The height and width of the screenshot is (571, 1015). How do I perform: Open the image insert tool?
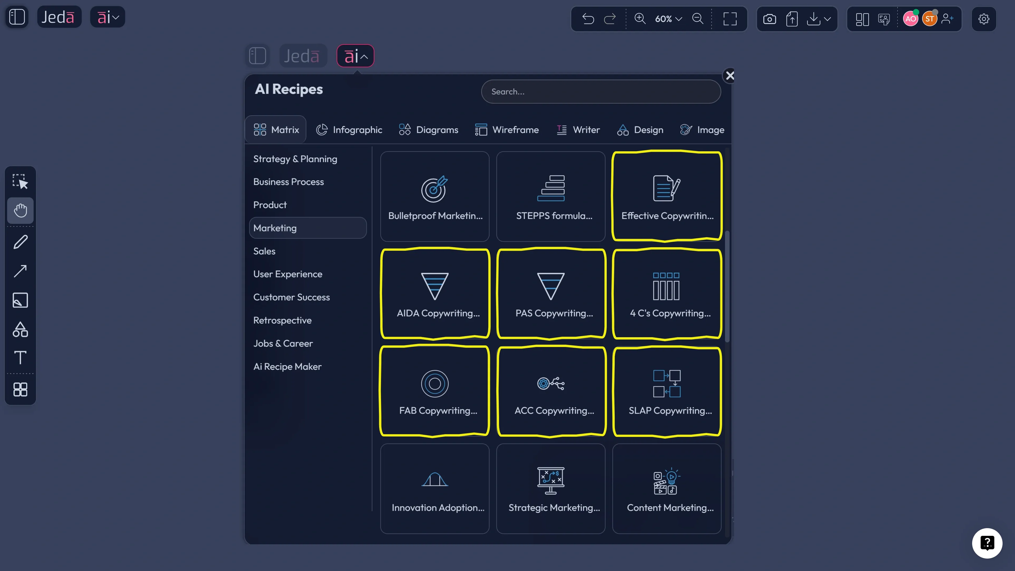click(x=20, y=300)
